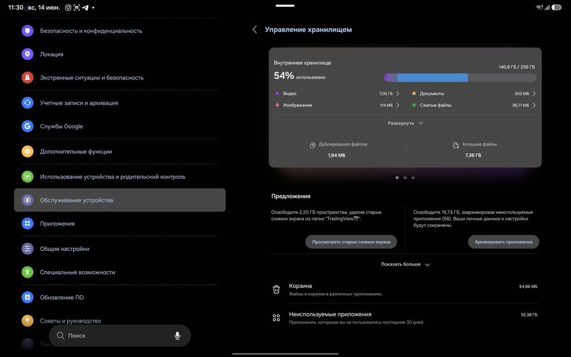Tap the purple Видео color dot
Image resolution: width=571 pixels, height=357 pixels.
point(278,94)
